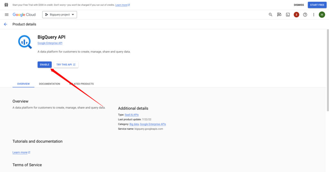The height and width of the screenshot is (172, 329).
Task: Dismiss the free trial banner
Action: (x=298, y=5)
